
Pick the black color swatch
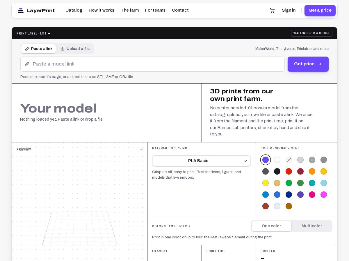(x=277, y=171)
